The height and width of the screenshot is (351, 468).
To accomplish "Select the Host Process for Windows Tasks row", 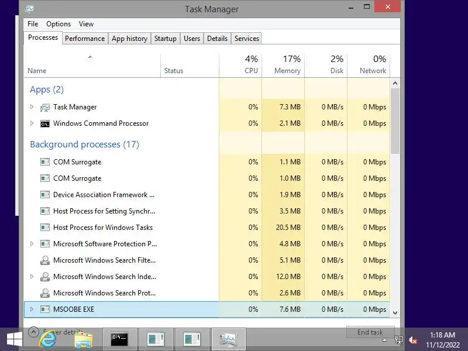I will click(207, 228).
